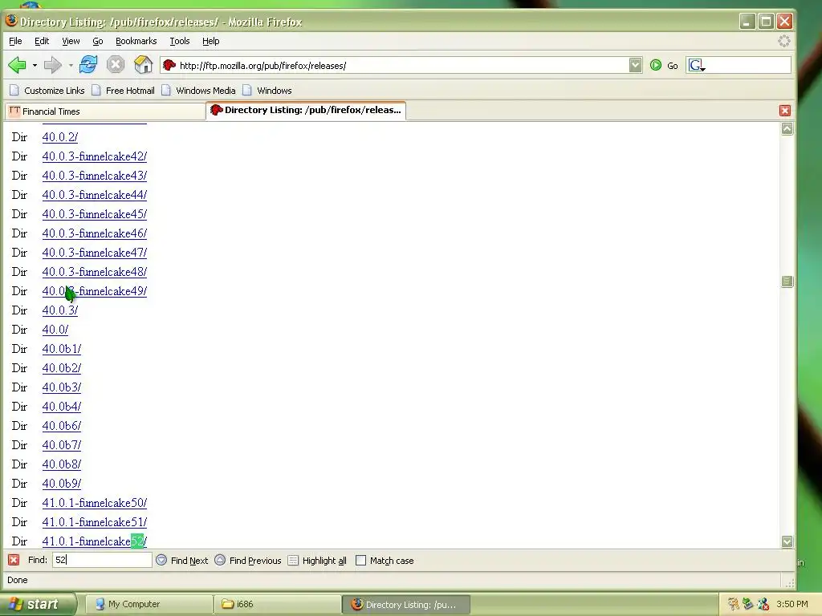Reload the page with the refresh icon

click(x=88, y=65)
